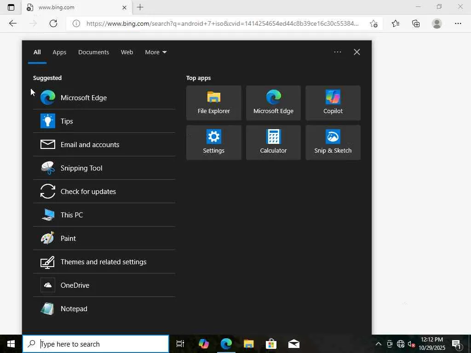
Task: Open the taskbar clock and date
Action: tap(432, 344)
